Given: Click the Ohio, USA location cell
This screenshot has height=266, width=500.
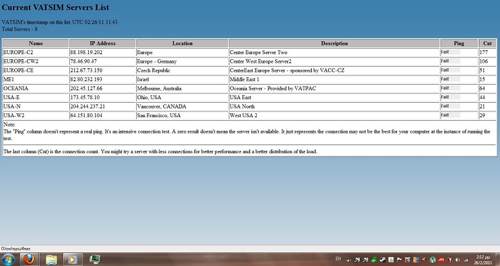Looking at the screenshot, I should click(182, 97).
